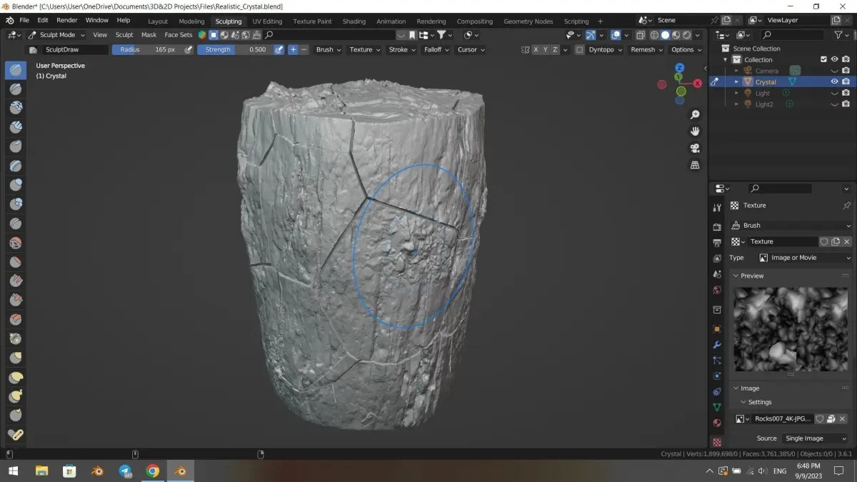Enable X axis symmetry toggle
Screen dimensions: 857x482
coord(536,50)
